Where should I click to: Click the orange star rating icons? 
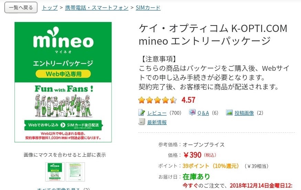click(x=157, y=100)
